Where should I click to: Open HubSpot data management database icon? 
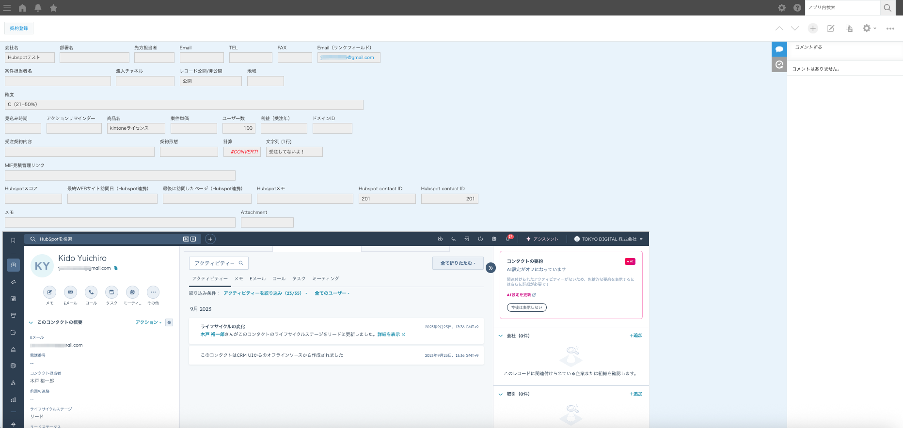point(13,366)
